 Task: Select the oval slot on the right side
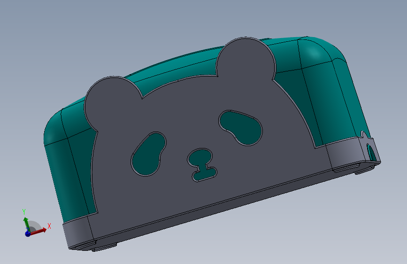(371, 153)
